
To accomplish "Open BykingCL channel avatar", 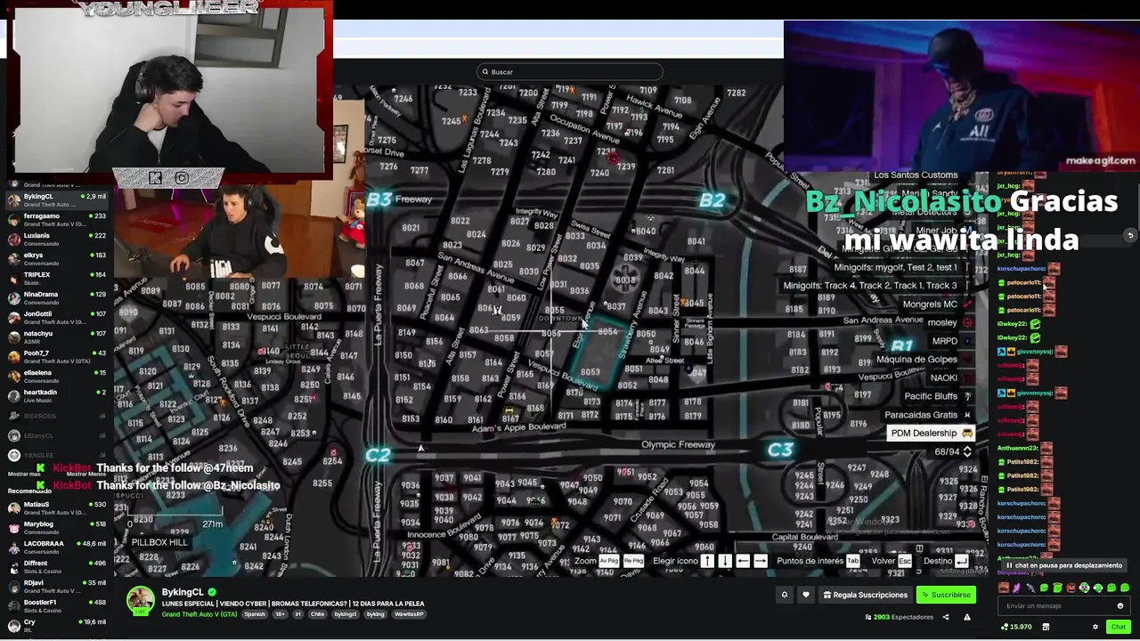I will pos(140,601).
